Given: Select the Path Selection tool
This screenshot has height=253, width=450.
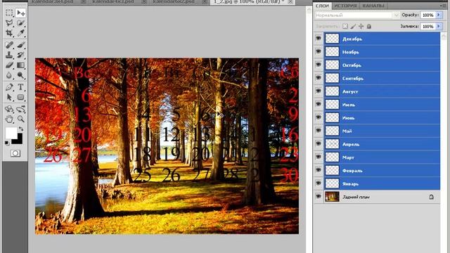Looking at the screenshot, I should pos(9,97).
